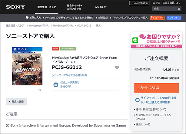Click the 先行予約販売中 badge
186x134 pixels.
(x=68, y=49)
